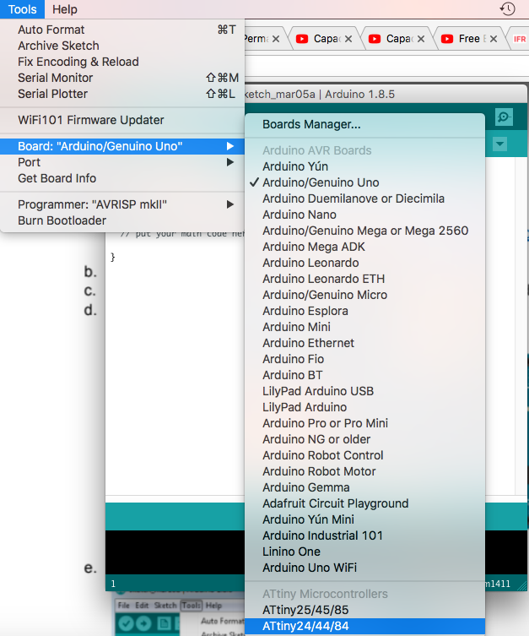Launch WiFi101 Firmware Updater
Screen dimensions: 529x636
[122, 120]
